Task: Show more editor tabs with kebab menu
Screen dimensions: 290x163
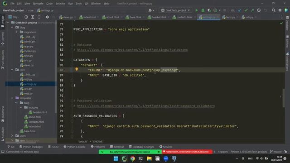Action: coord(282,17)
